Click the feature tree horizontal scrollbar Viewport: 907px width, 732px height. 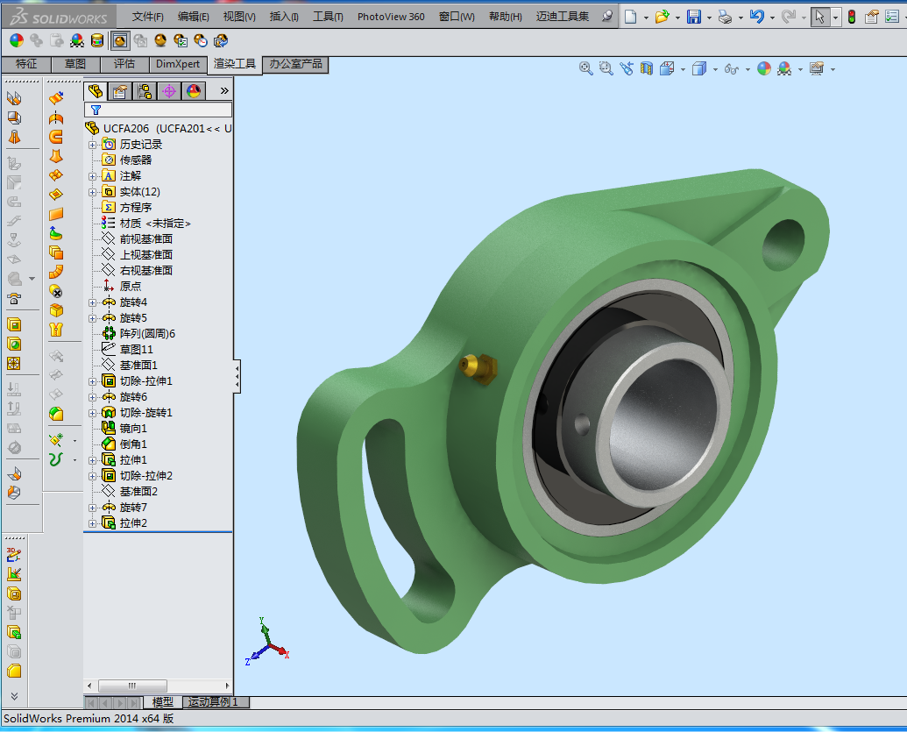point(132,686)
